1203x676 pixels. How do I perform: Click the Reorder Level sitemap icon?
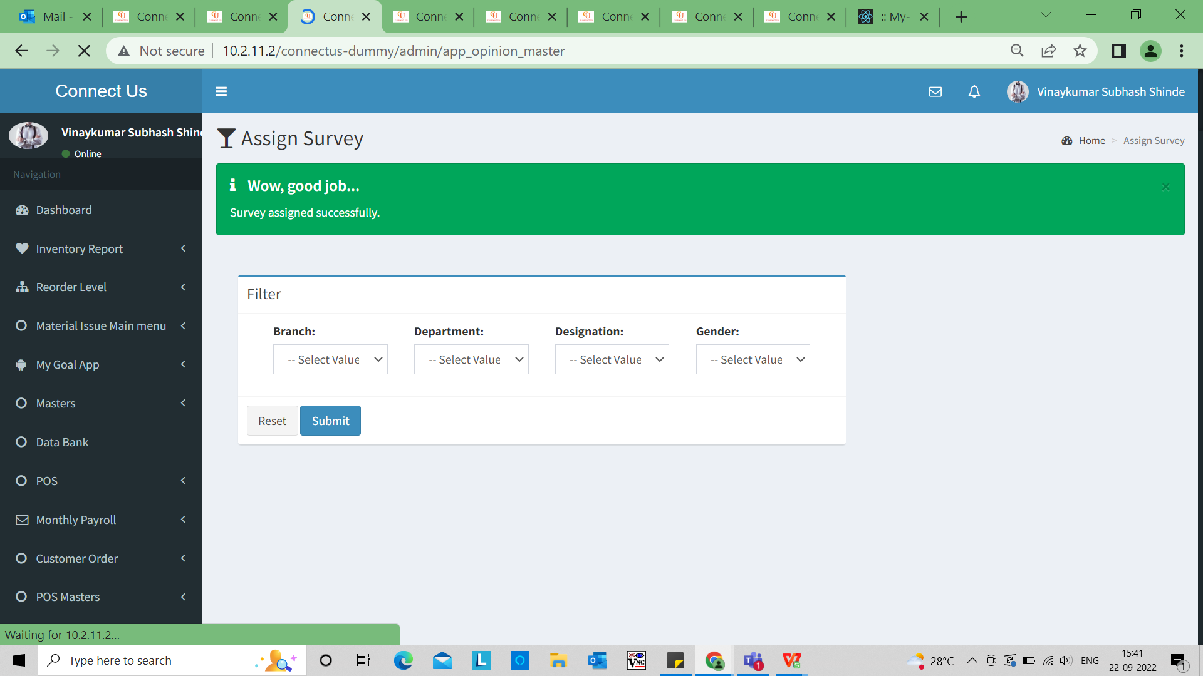coord(22,287)
